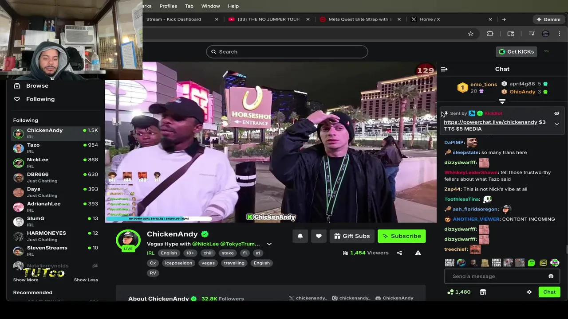
Task: Open Tazo channel in Following list
Action: tap(55, 148)
